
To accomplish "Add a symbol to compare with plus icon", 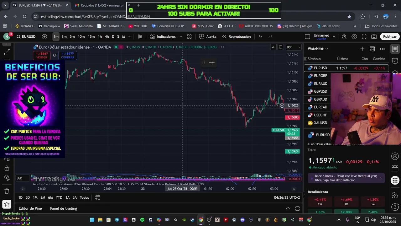I will click(44, 37).
